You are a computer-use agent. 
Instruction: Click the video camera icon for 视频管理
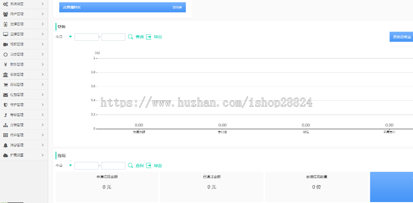6,44
